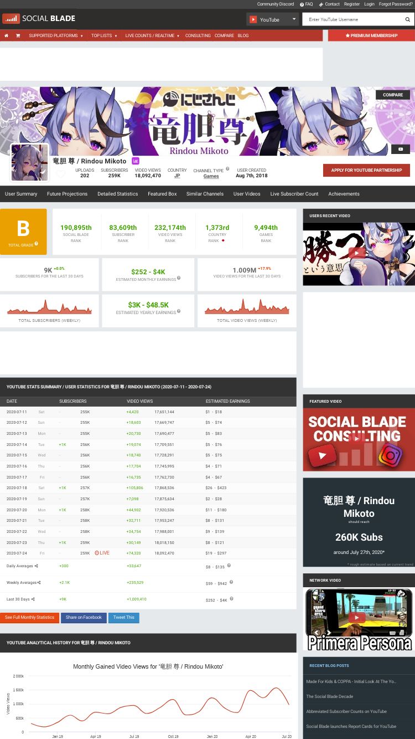Screen dimensions: 415x739
Task: Open the Future Projections tab
Action: pyautogui.click(x=67, y=194)
